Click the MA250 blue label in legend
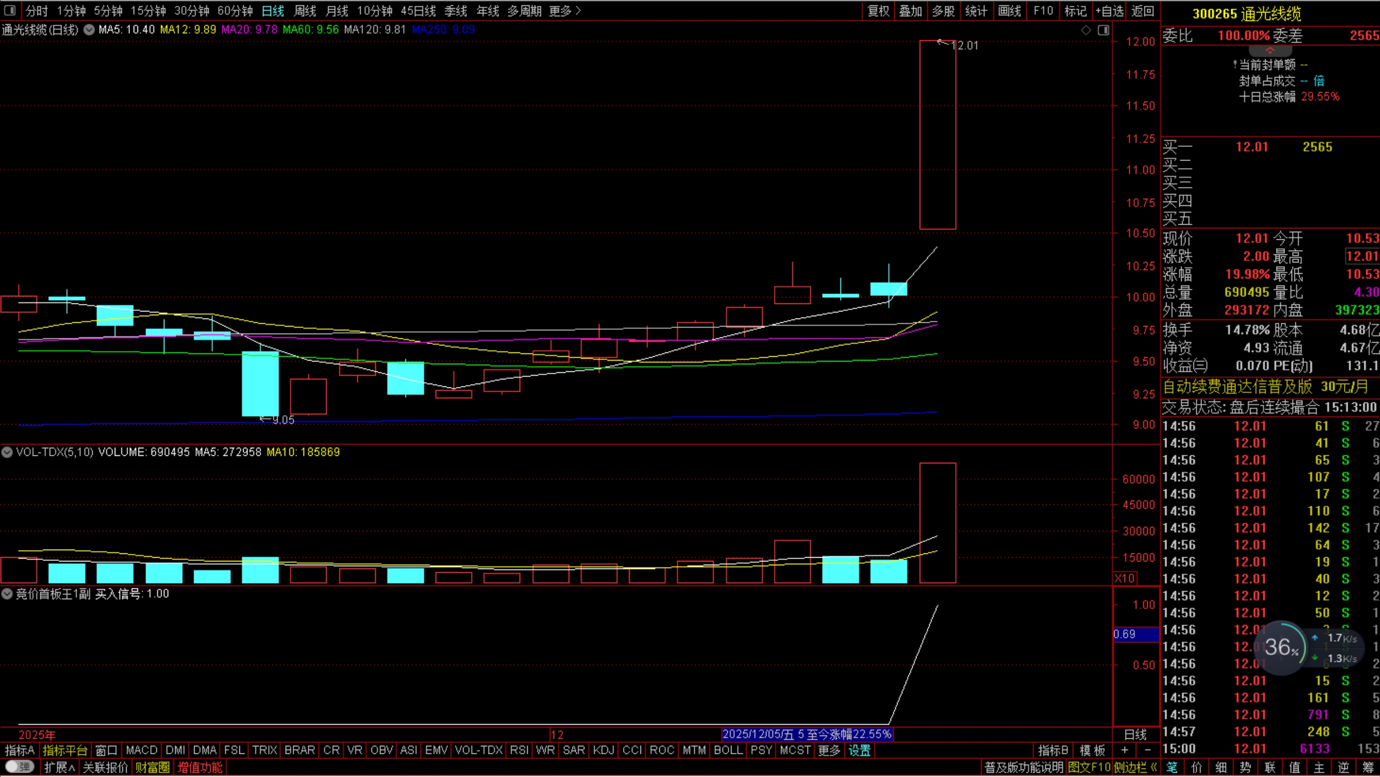The image size is (1380, 777). point(443,30)
